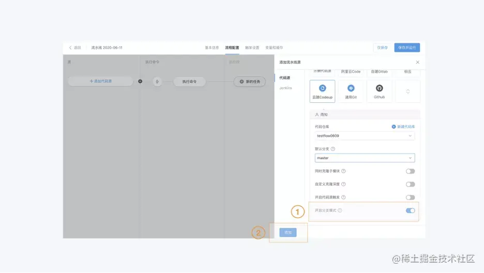Click the 添加代码源 button

click(x=100, y=82)
